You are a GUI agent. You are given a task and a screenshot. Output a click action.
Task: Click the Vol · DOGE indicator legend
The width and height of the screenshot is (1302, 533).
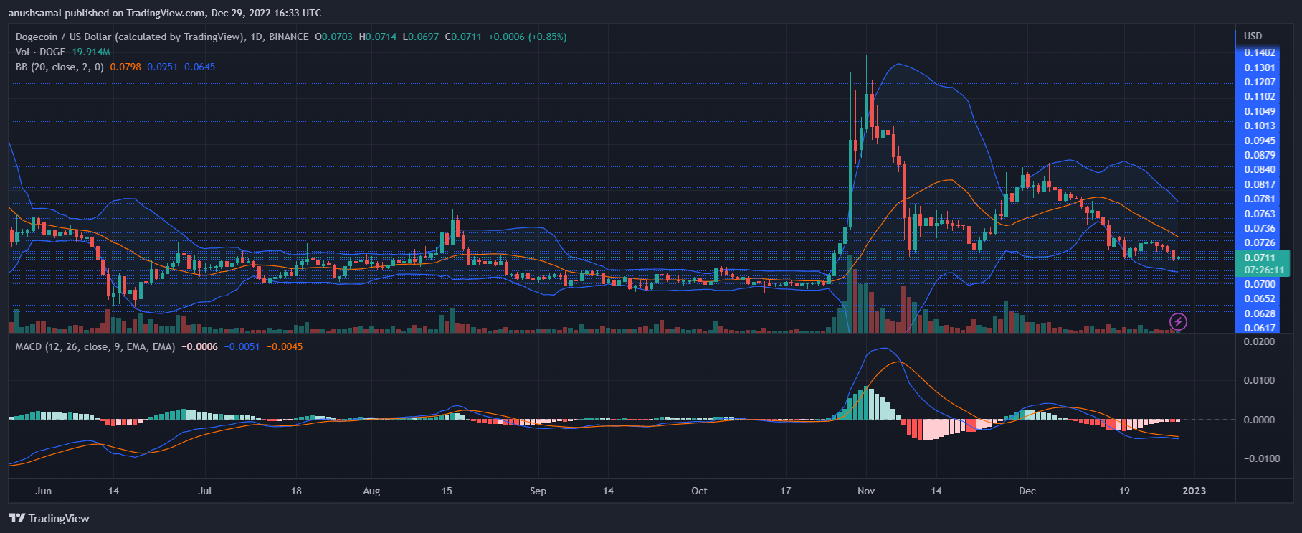pos(40,52)
